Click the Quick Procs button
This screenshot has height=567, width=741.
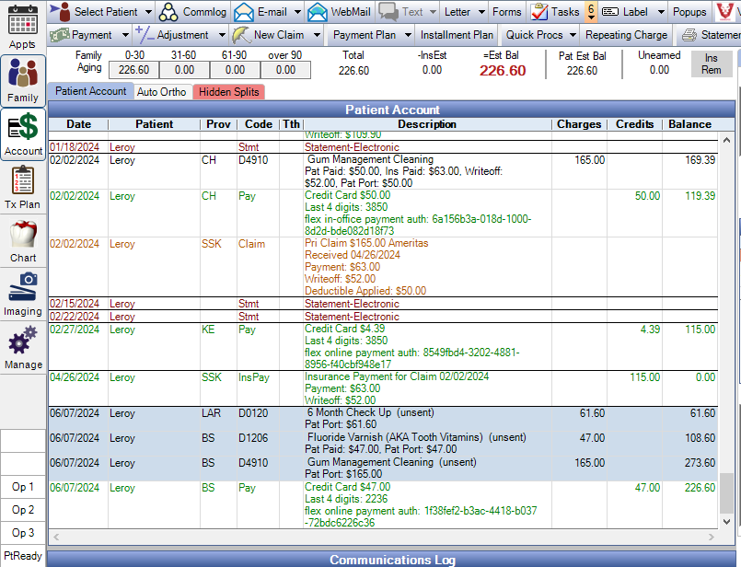tap(534, 35)
